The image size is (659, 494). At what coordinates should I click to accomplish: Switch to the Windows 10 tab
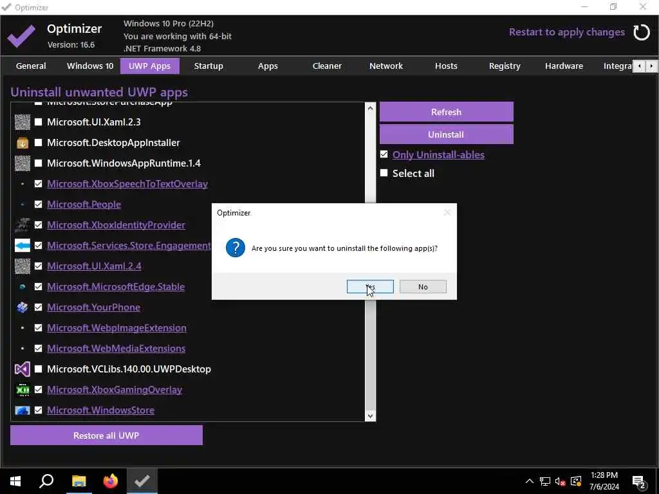[90, 66]
